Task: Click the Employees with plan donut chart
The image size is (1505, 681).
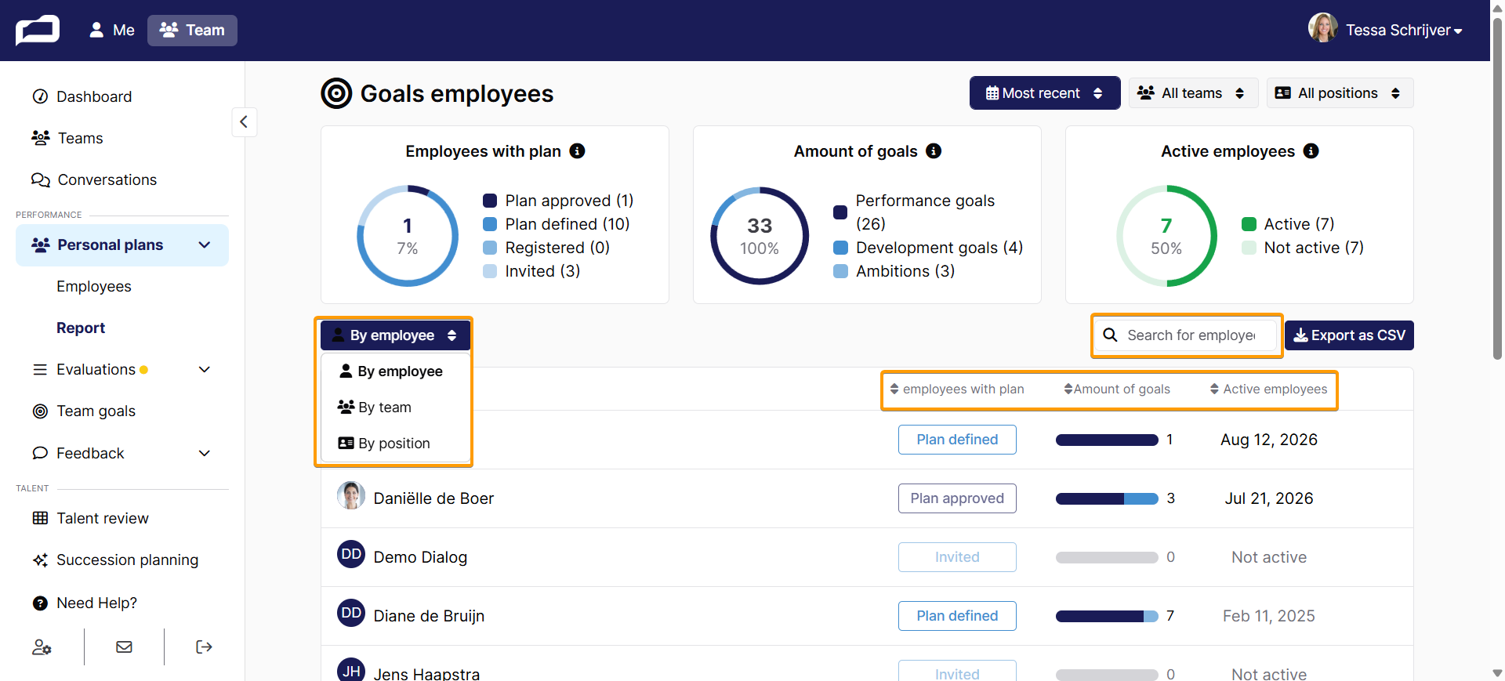Action: 408,236
